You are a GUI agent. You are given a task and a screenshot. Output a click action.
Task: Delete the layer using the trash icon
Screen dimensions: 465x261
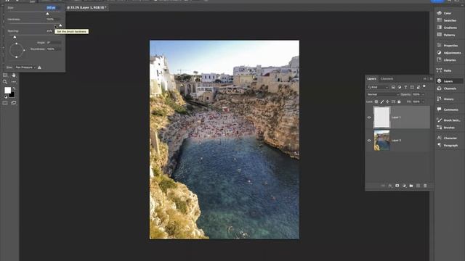[425, 186]
